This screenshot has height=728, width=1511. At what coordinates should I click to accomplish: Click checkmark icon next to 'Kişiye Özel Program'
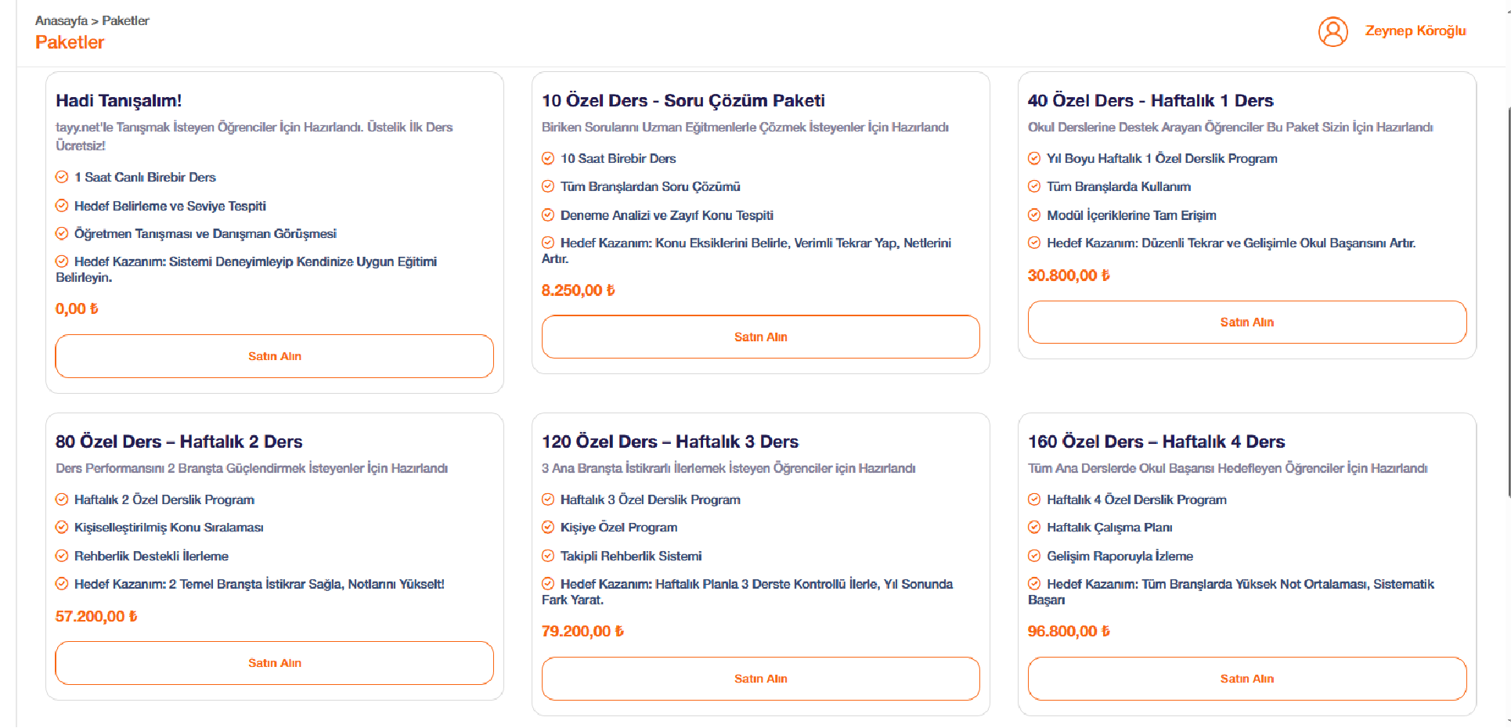pyautogui.click(x=548, y=527)
